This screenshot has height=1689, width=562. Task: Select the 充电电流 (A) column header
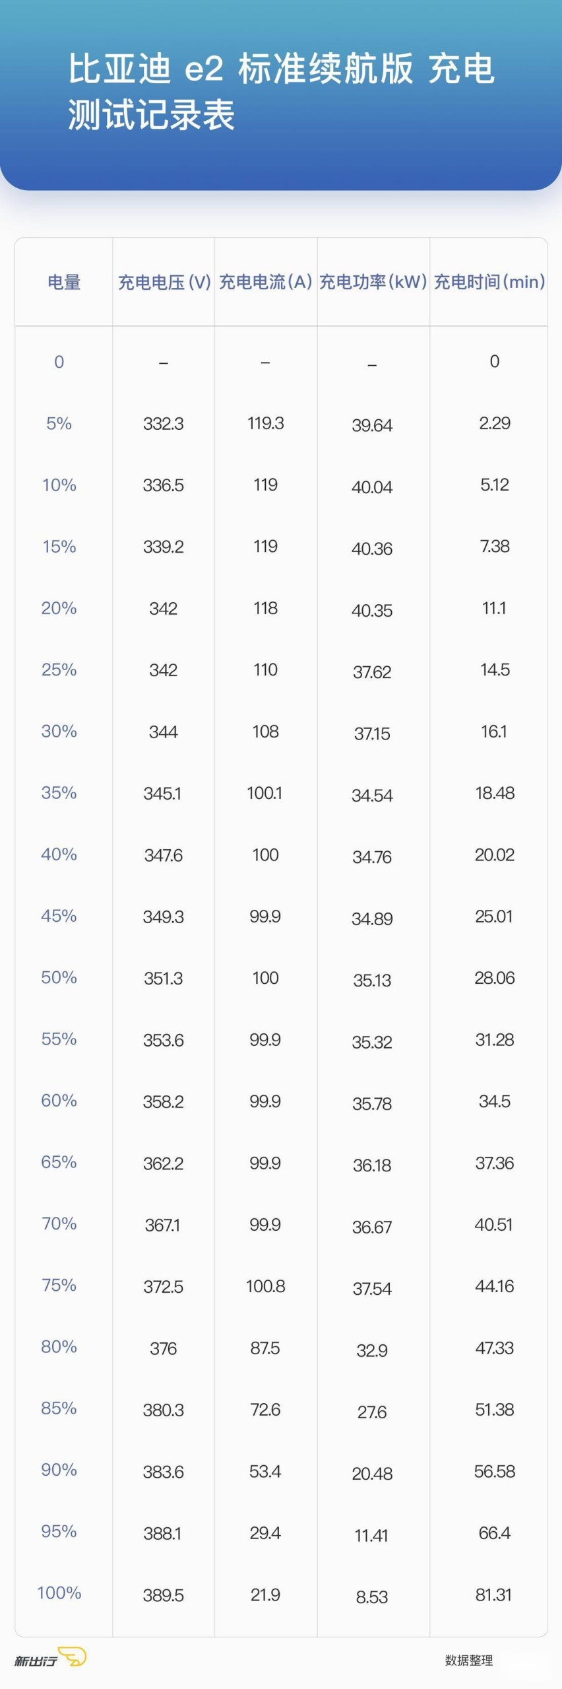(265, 282)
